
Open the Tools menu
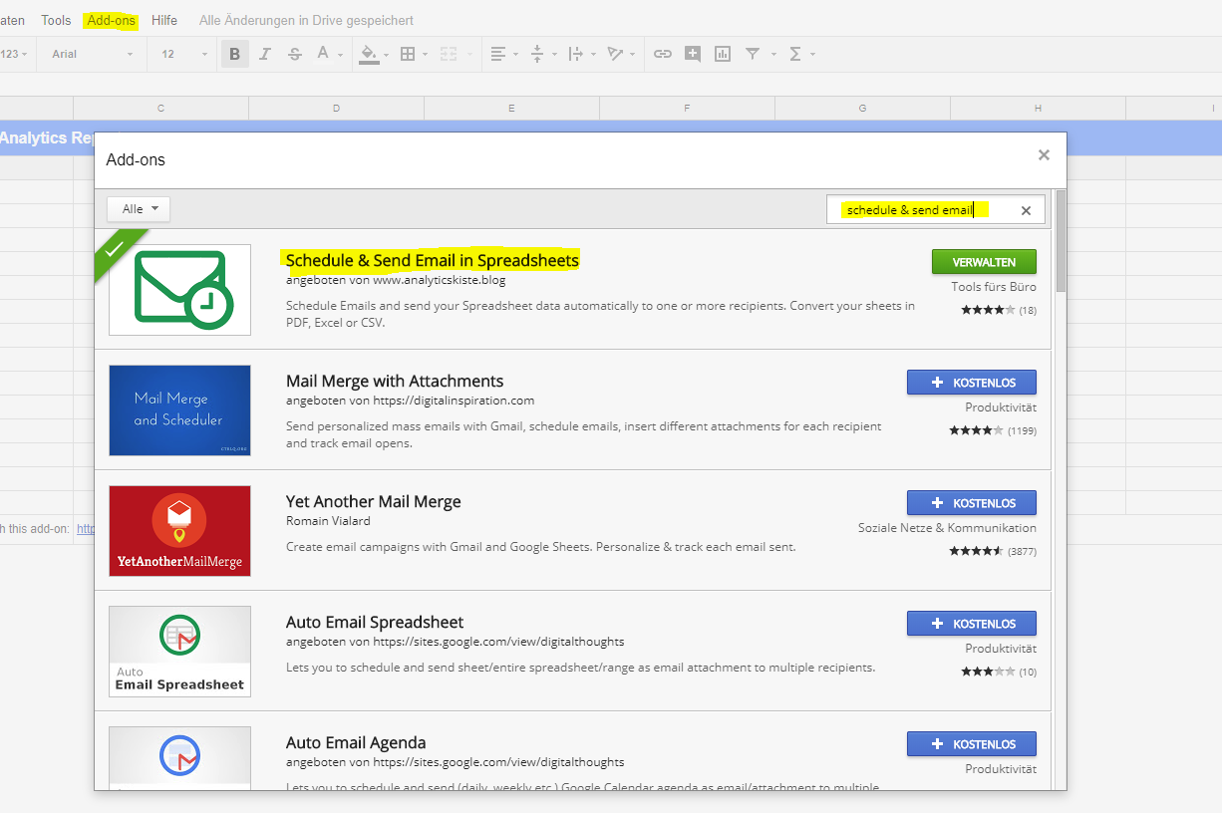tap(56, 20)
